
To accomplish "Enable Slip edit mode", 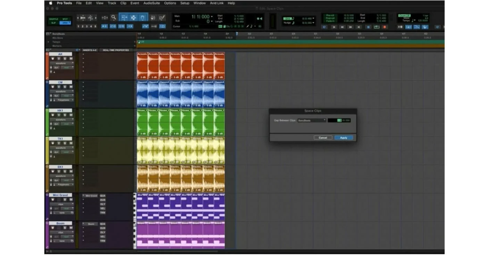I will coord(53,23).
